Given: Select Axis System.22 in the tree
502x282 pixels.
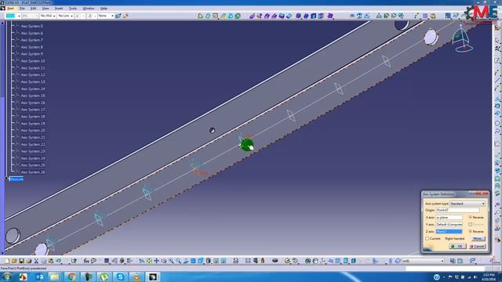Looking at the screenshot, I should (x=33, y=144).
